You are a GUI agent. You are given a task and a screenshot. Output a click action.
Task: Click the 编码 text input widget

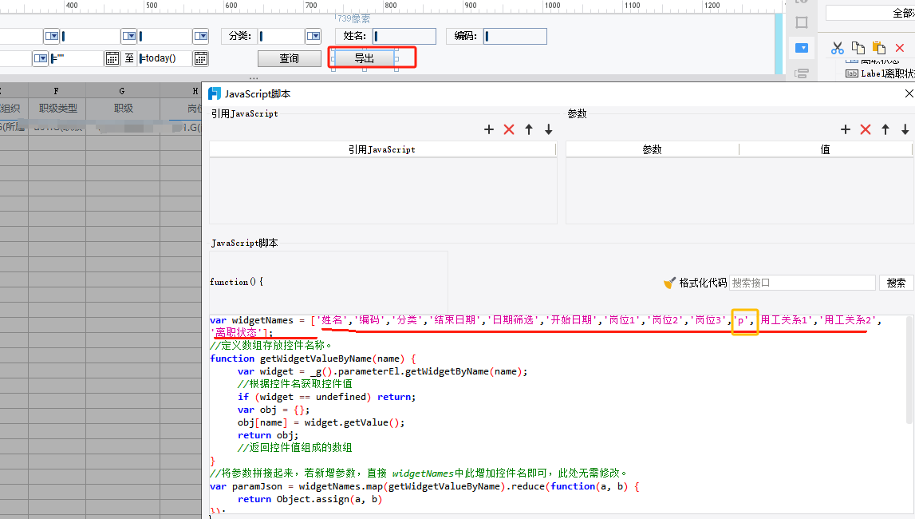515,36
